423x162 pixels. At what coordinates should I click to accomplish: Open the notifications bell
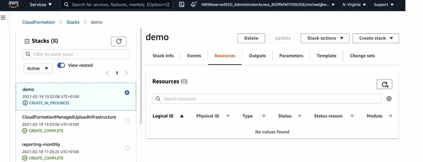click(193, 5)
